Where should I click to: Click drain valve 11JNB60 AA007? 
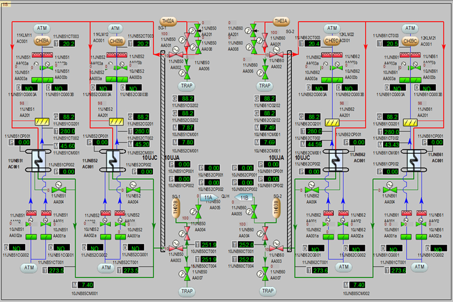tap(265, 274)
